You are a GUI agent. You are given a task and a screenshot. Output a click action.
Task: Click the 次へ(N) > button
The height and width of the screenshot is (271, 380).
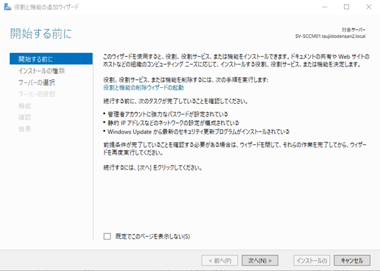(x=260, y=260)
